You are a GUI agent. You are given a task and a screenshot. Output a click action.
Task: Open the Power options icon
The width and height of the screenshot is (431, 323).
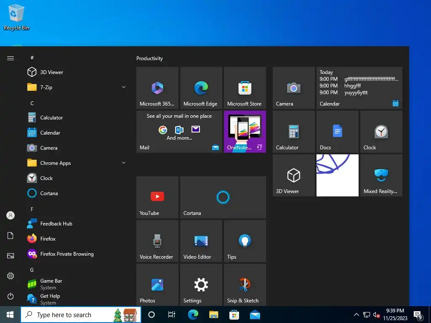[x=11, y=296]
